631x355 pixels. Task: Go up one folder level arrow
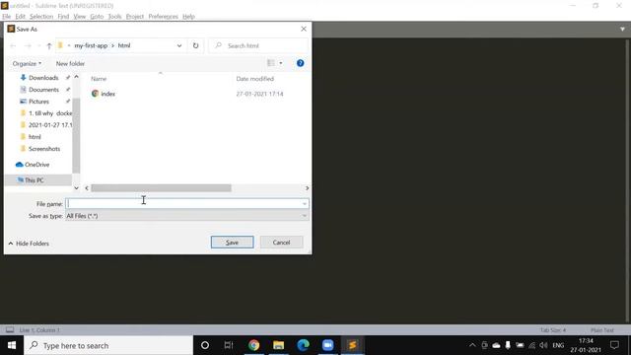49,46
